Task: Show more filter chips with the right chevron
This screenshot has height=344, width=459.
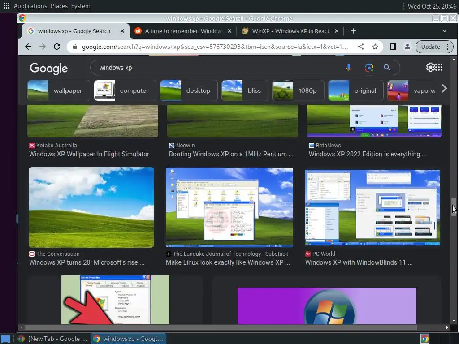Action: tap(444, 88)
